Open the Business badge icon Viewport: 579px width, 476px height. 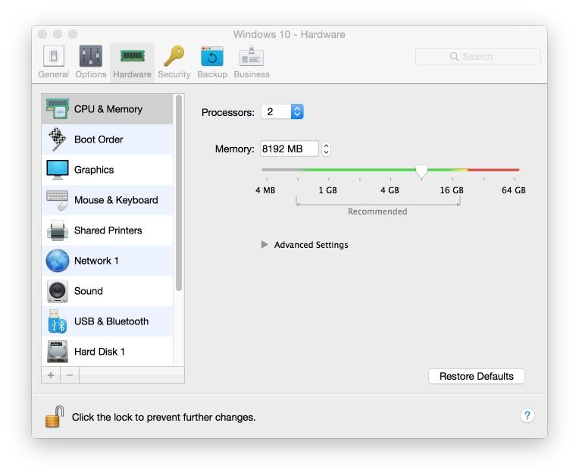[x=252, y=56]
